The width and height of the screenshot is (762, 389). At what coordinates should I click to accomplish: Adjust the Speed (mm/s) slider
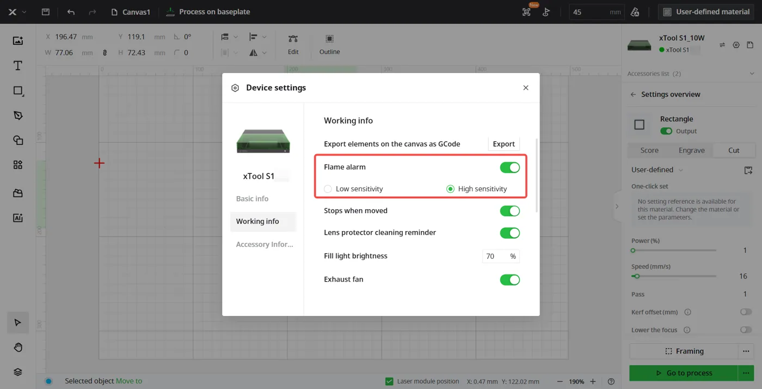(674, 276)
